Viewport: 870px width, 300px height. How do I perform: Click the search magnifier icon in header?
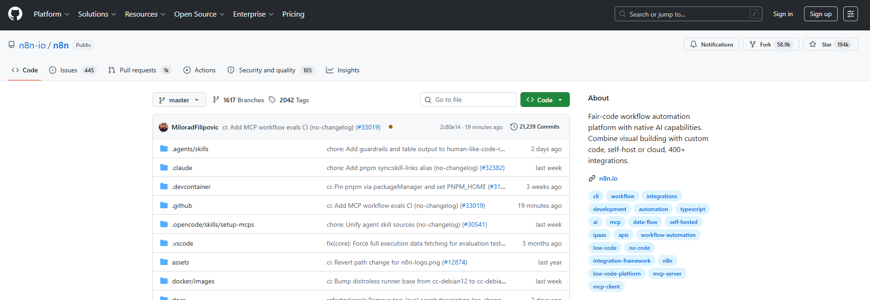coord(622,14)
